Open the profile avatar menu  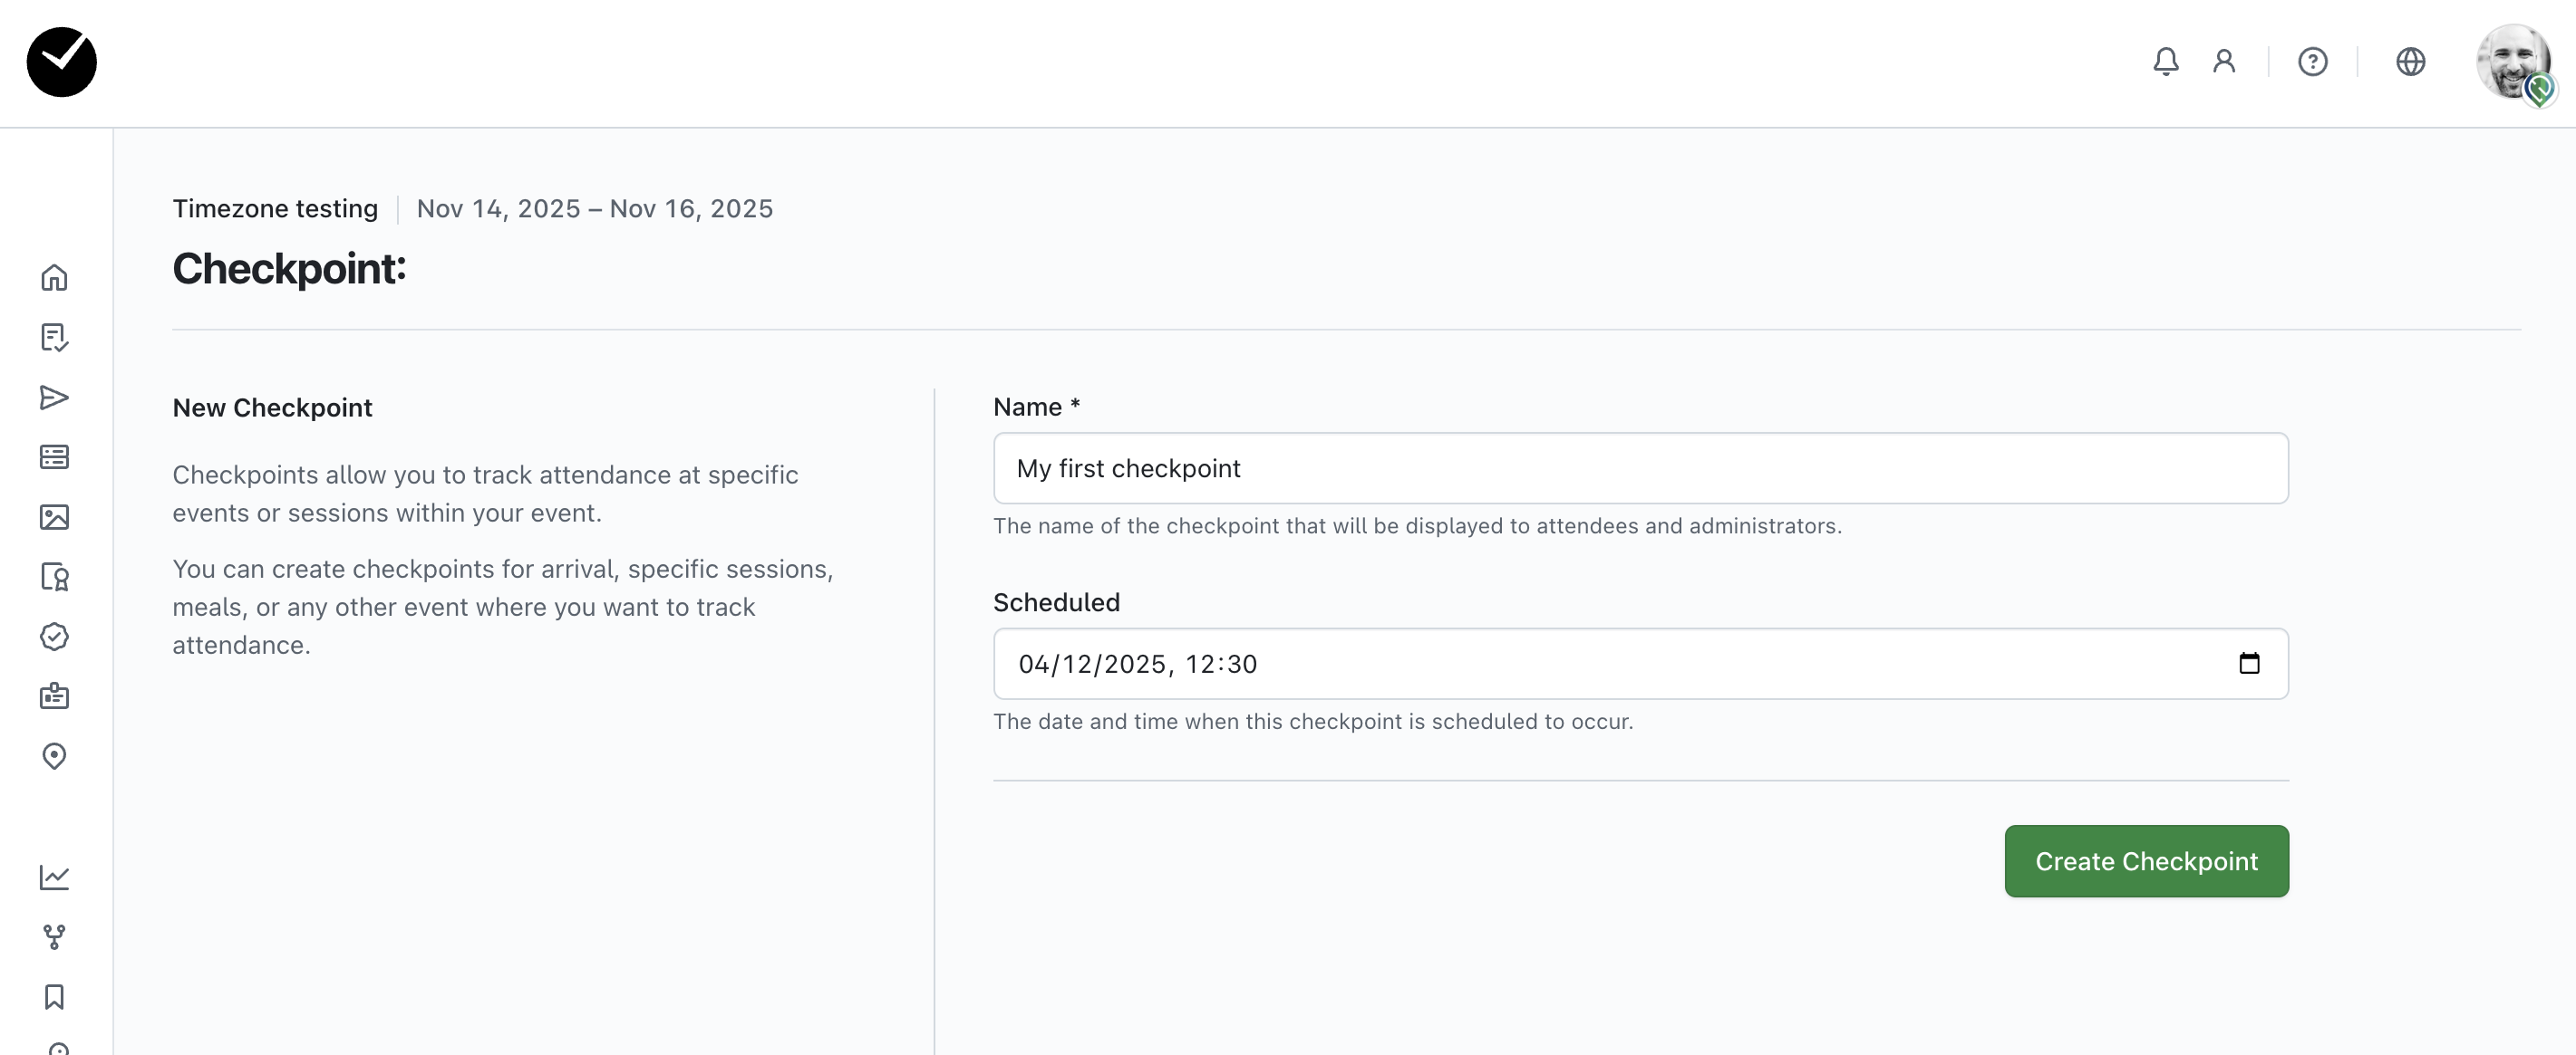tap(2513, 62)
